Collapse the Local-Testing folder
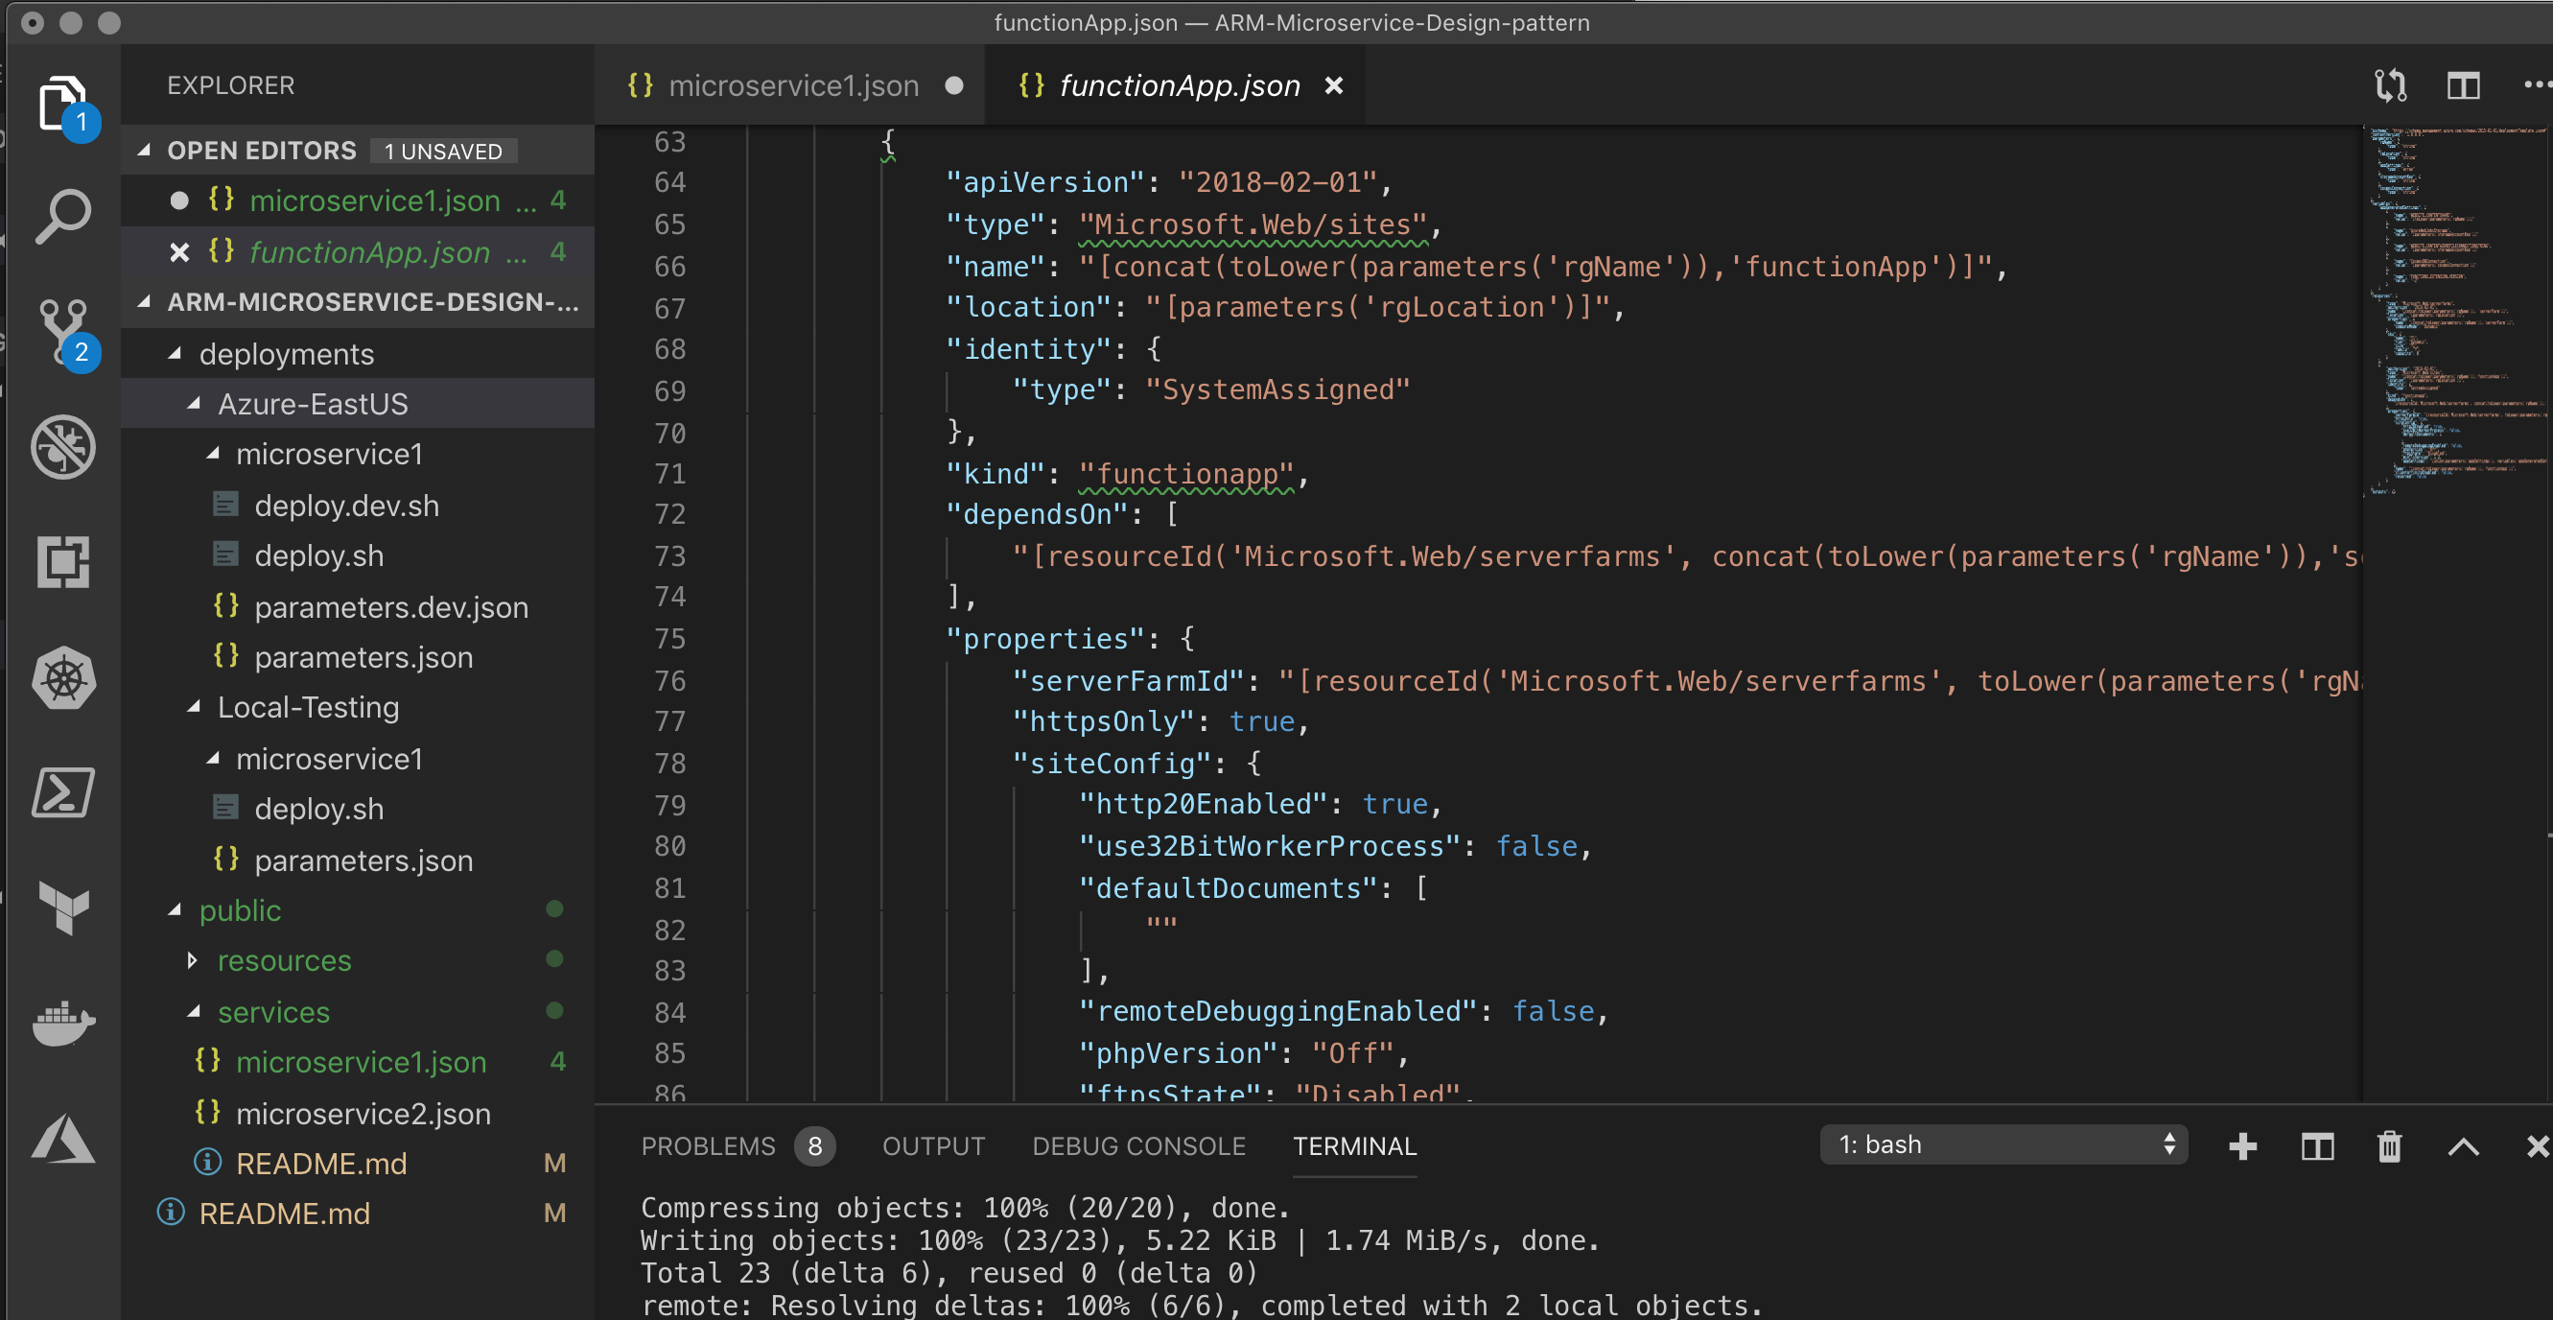Image resolution: width=2553 pixels, height=1320 pixels. [195, 707]
